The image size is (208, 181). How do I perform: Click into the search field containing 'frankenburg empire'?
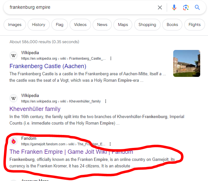[x=81, y=7]
